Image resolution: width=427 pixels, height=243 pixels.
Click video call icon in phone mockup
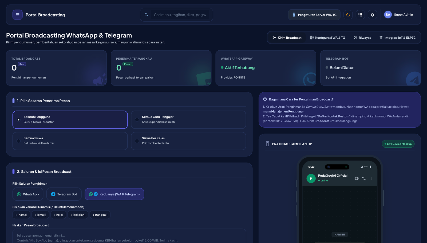point(357,179)
